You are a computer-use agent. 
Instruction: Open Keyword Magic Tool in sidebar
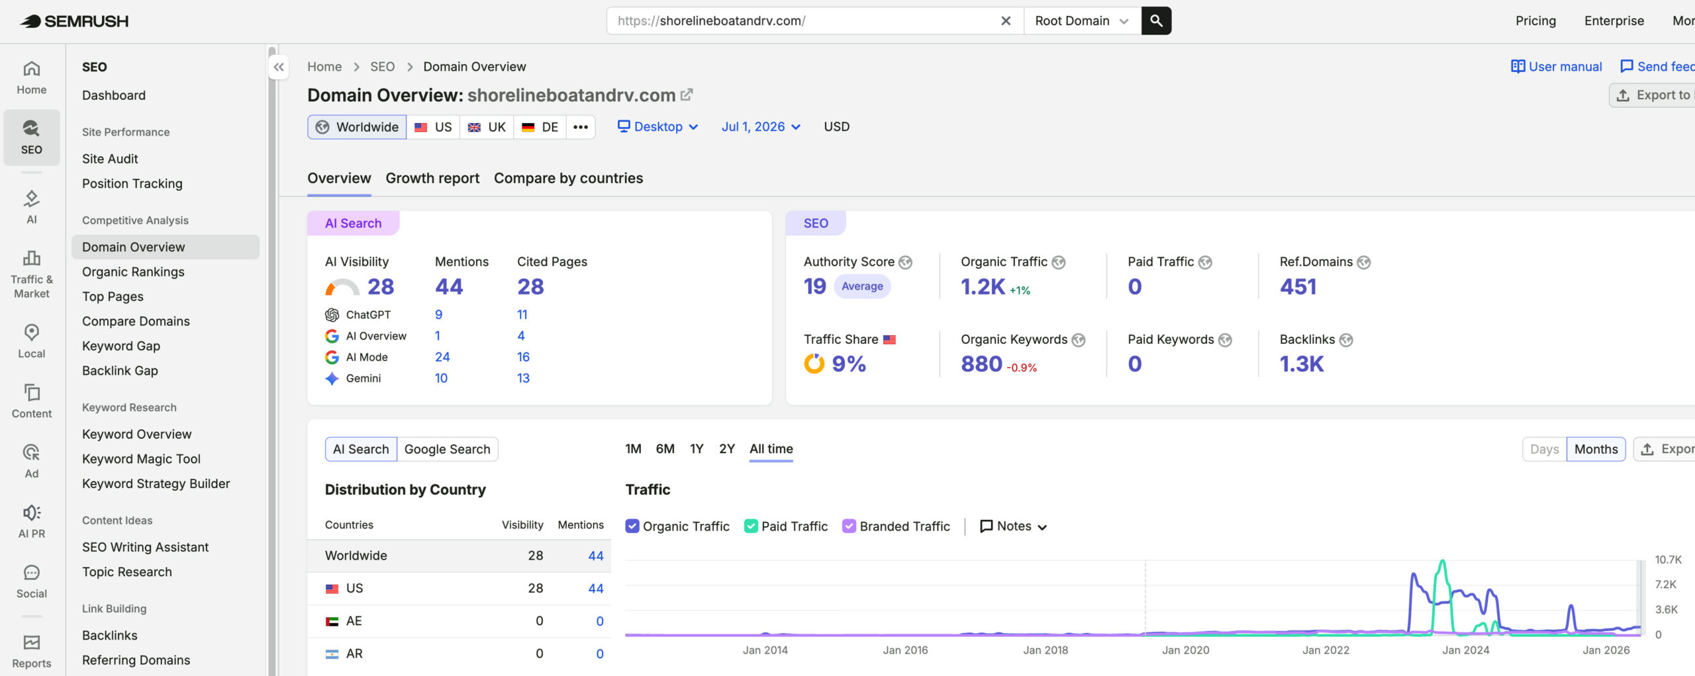141,458
